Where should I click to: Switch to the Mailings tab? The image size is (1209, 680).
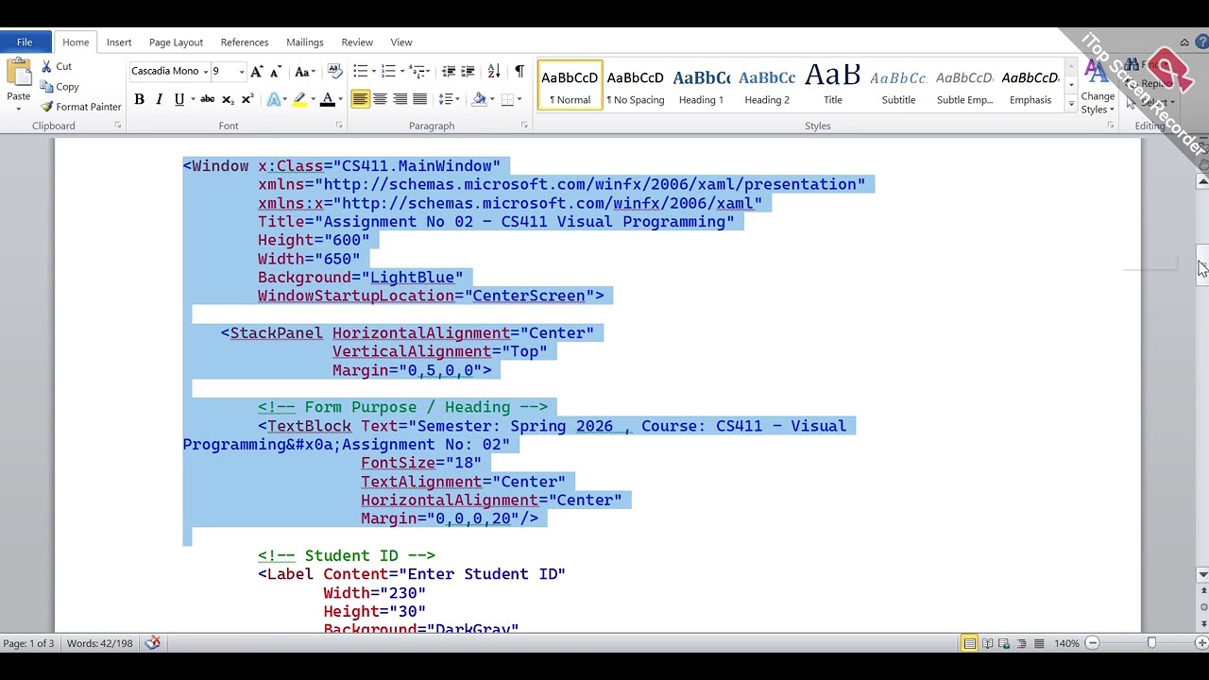(305, 42)
